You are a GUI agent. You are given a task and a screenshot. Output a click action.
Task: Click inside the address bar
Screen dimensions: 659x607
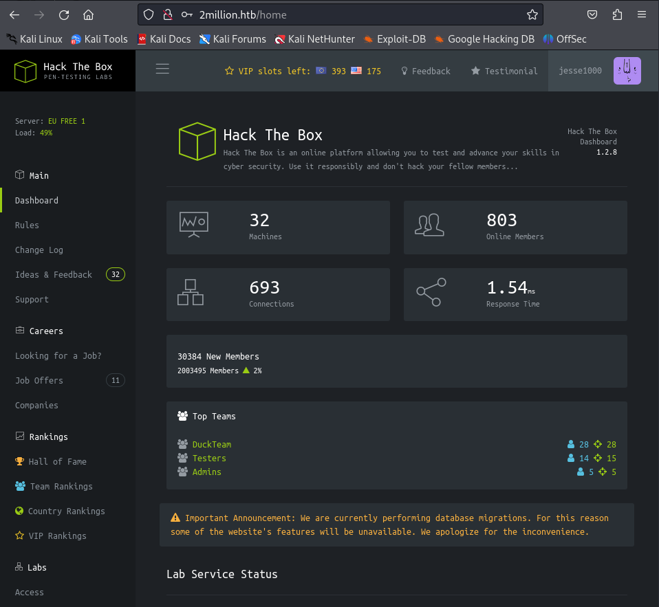coord(310,14)
